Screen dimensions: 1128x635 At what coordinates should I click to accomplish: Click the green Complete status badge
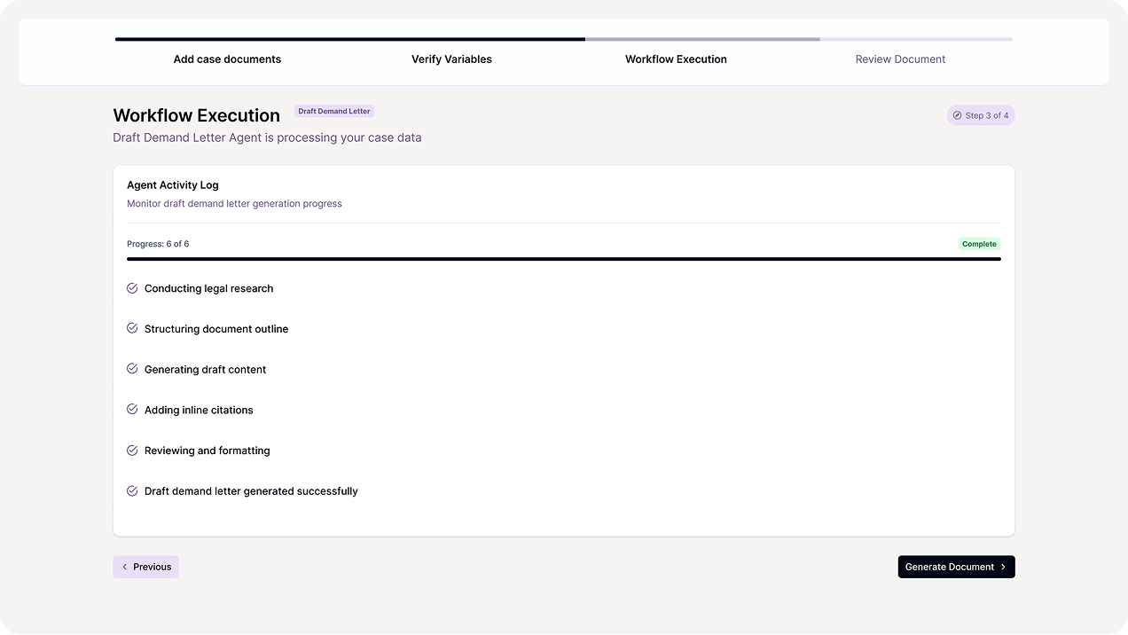click(x=979, y=244)
